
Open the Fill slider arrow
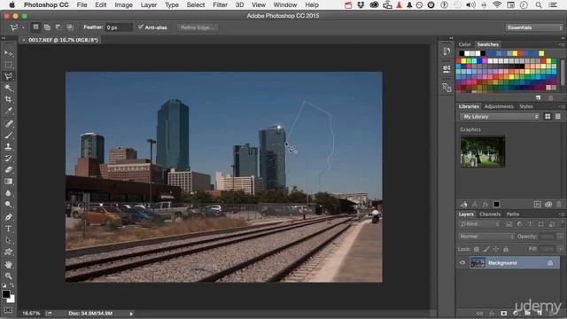click(560, 249)
